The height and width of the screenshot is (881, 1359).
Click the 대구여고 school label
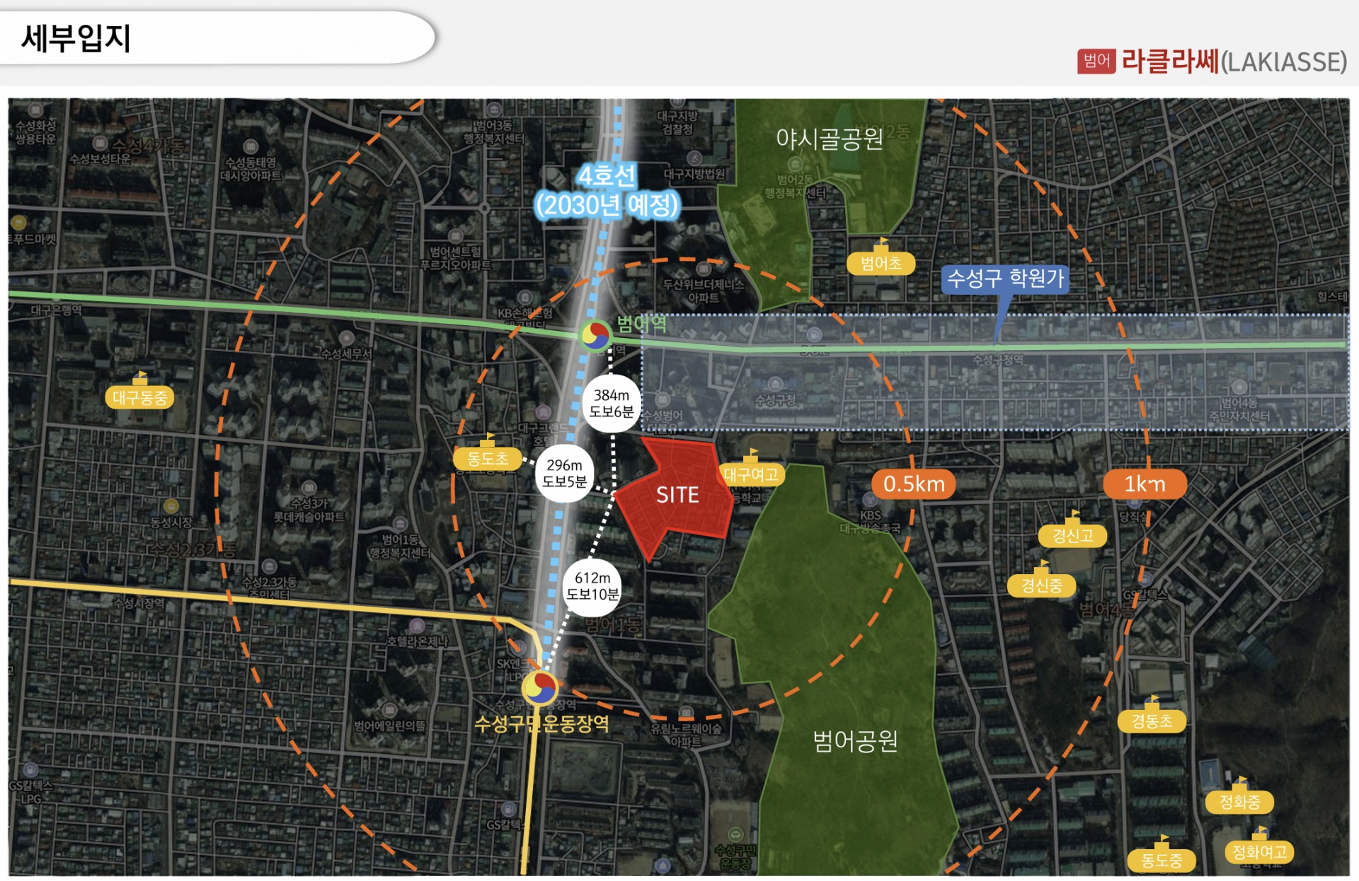(751, 474)
